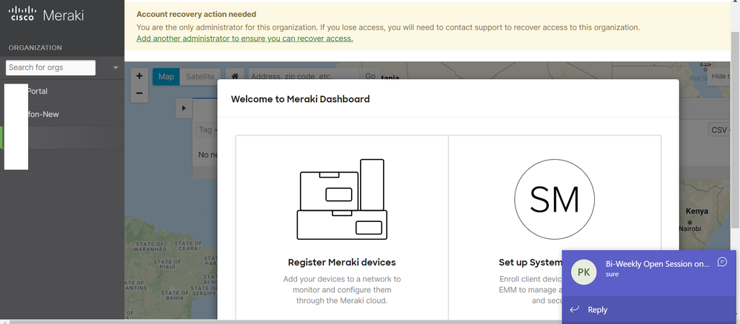Switch map view to Satellite

pyautogui.click(x=200, y=76)
